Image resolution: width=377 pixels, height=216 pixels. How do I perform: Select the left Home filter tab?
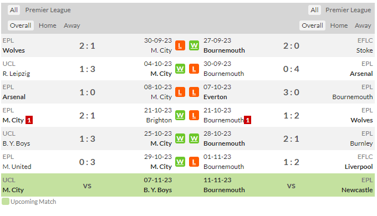pos(47,25)
